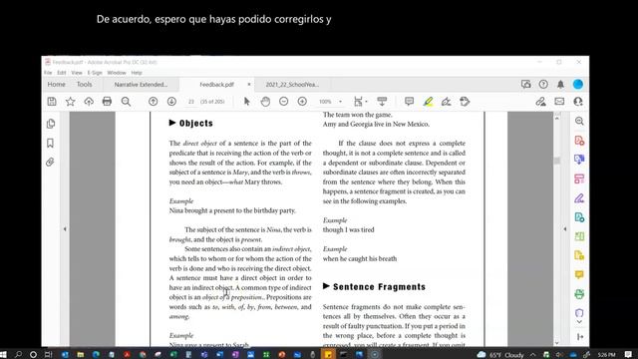Upload the file to cloud storage
The width and height of the screenshot is (638, 359).
[x=89, y=102]
